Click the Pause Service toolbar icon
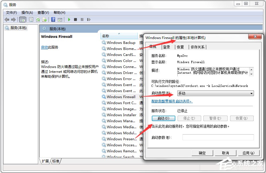Viewport: 266px width, 173px height. [82, 19]
